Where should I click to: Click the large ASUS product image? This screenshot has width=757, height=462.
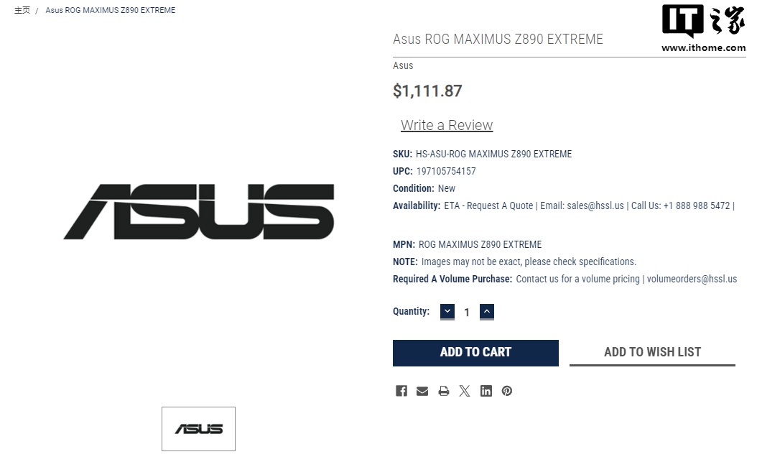(199, 211)
